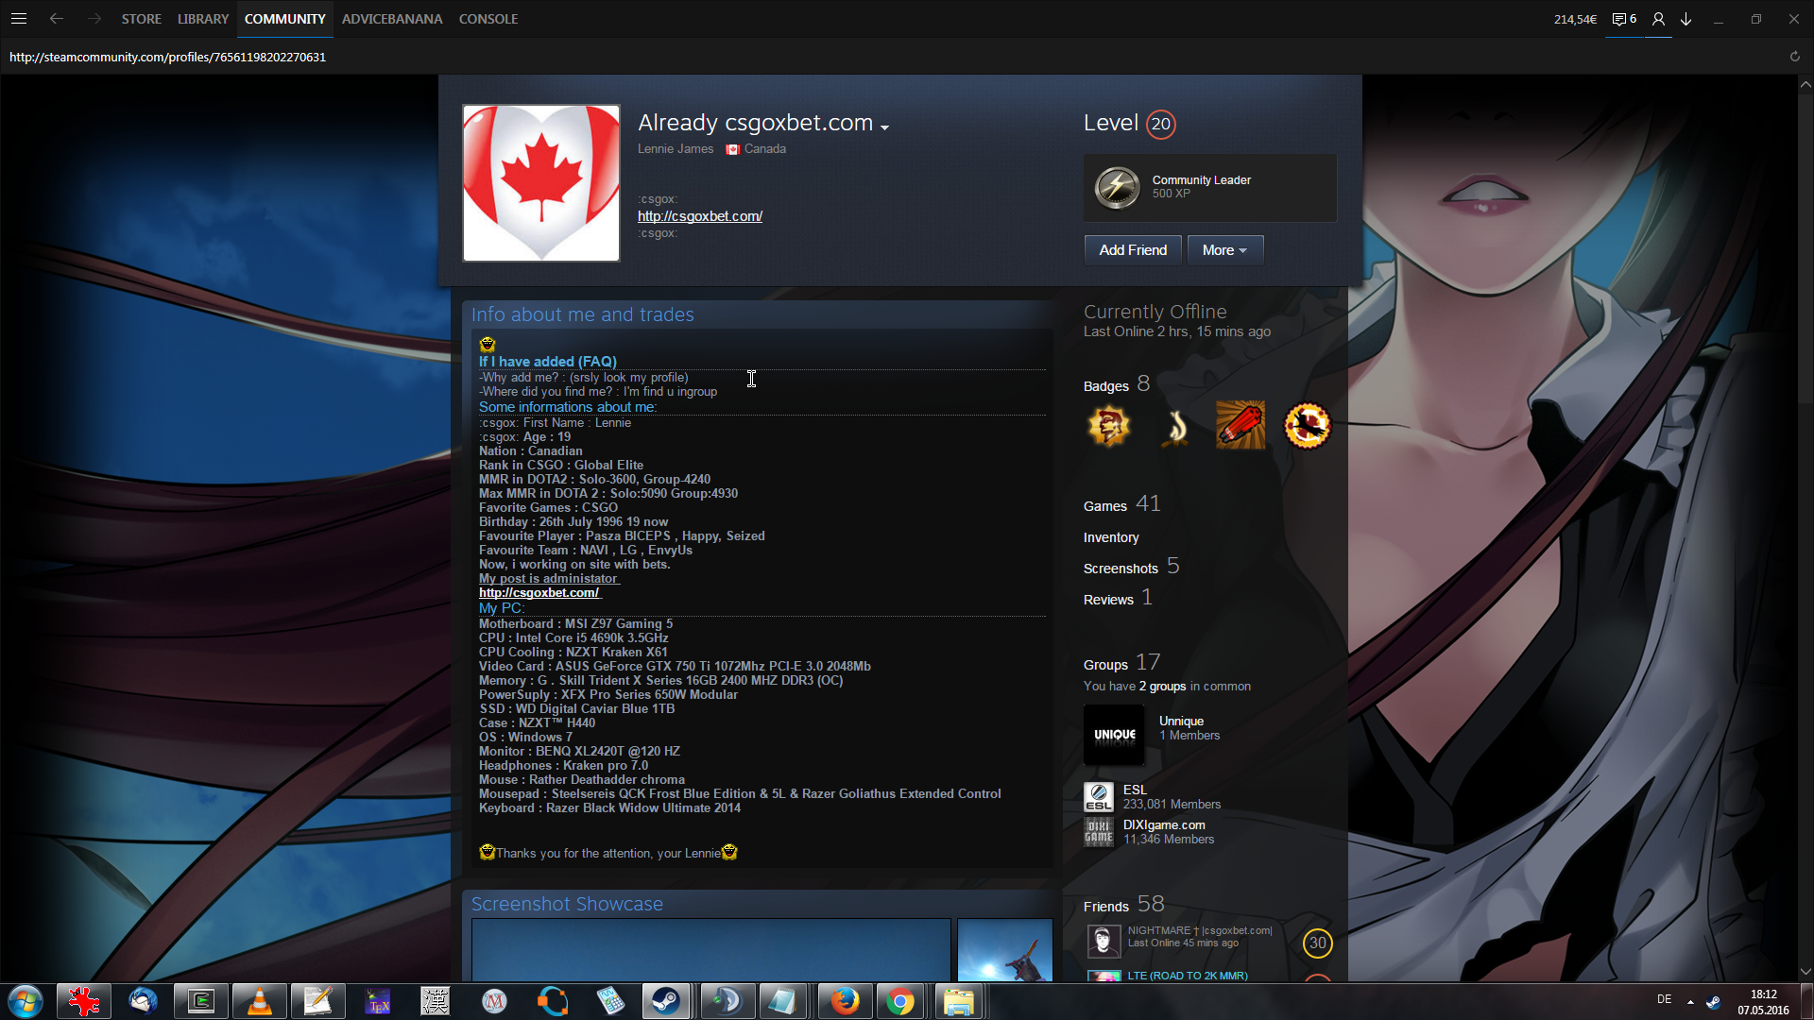Reload page with the refresh icon
This screenshot has height=1020, width=1814.
point(1794,57)
